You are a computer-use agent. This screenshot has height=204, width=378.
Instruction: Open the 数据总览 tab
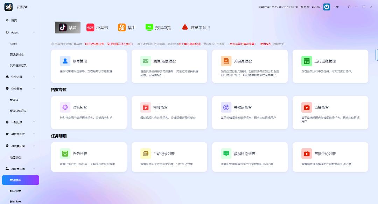159,28
